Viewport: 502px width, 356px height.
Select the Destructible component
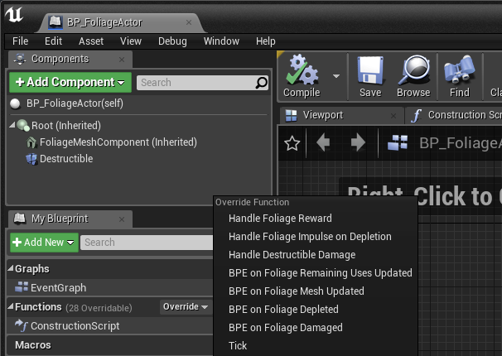coord(65,159)
